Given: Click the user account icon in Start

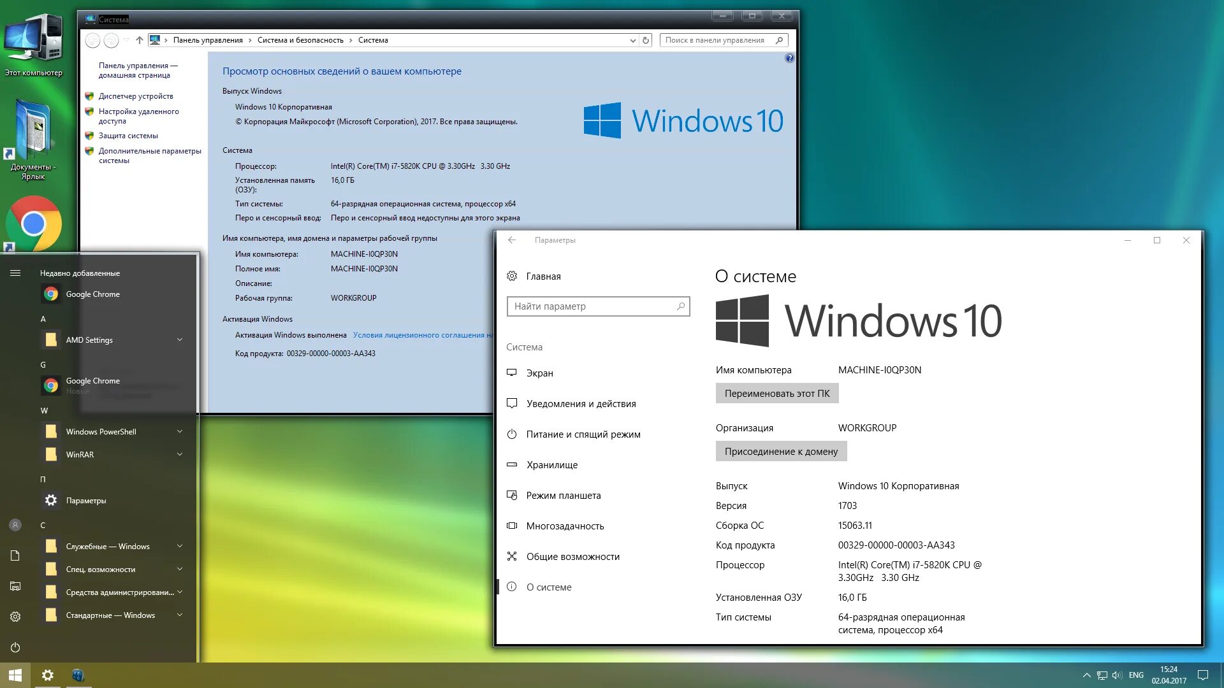Looking at the screenshot, I should point(15,525).
